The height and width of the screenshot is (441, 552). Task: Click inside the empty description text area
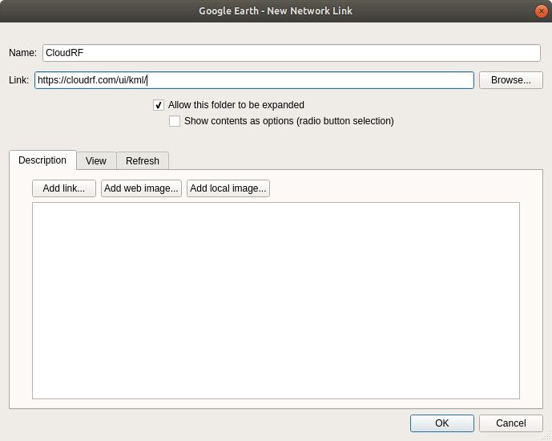pos(276,300)
